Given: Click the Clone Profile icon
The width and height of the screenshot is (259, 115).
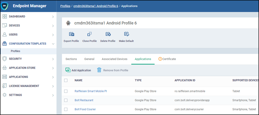Looking at the screenshot, I should (x=90, y=34).
